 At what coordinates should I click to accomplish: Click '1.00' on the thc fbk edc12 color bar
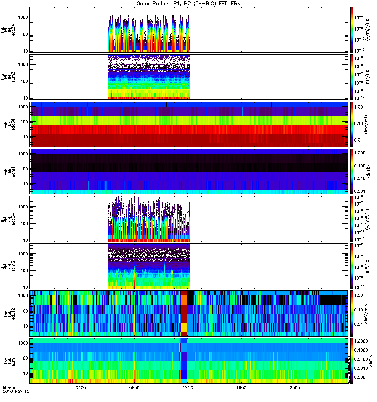coord(359,295)
